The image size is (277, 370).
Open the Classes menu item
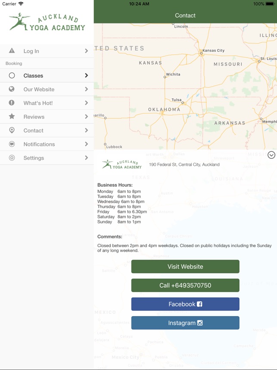pos(47,75)
